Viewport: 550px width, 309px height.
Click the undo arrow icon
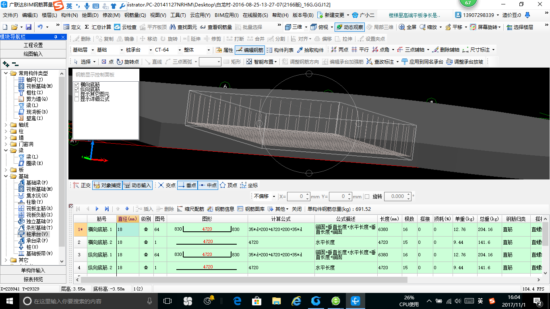(x=40, y=27)
